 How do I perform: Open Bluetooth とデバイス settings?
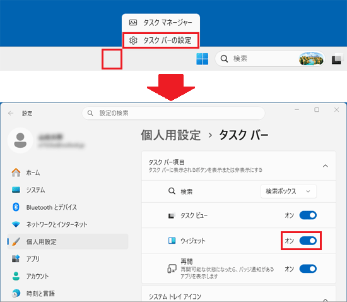(68, 207)
